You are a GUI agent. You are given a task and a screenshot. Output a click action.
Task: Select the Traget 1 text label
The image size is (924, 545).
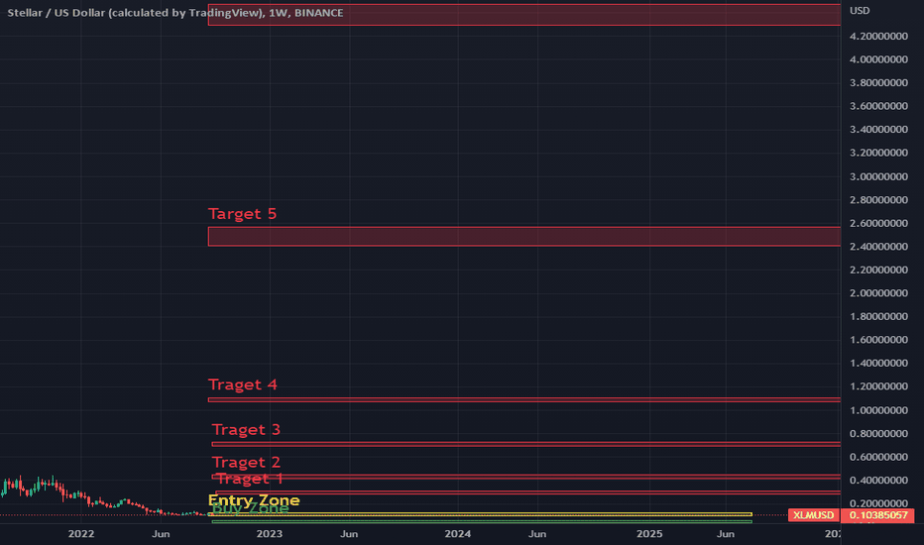point(250,479)
